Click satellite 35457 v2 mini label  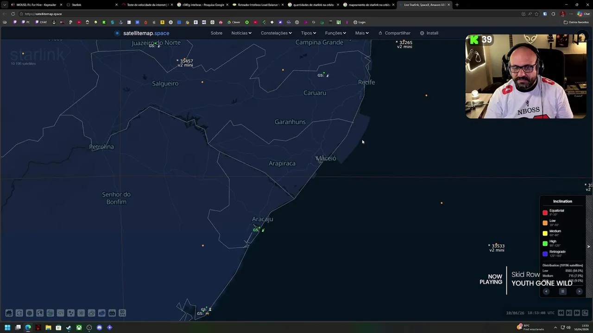tap(185, 63)
